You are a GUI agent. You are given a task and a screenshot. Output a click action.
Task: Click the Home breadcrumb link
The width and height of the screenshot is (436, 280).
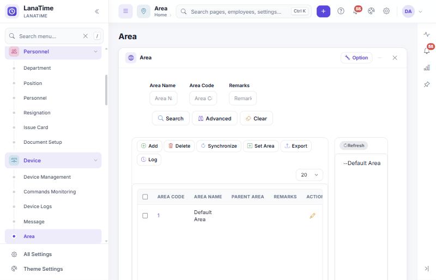[160, 15]
